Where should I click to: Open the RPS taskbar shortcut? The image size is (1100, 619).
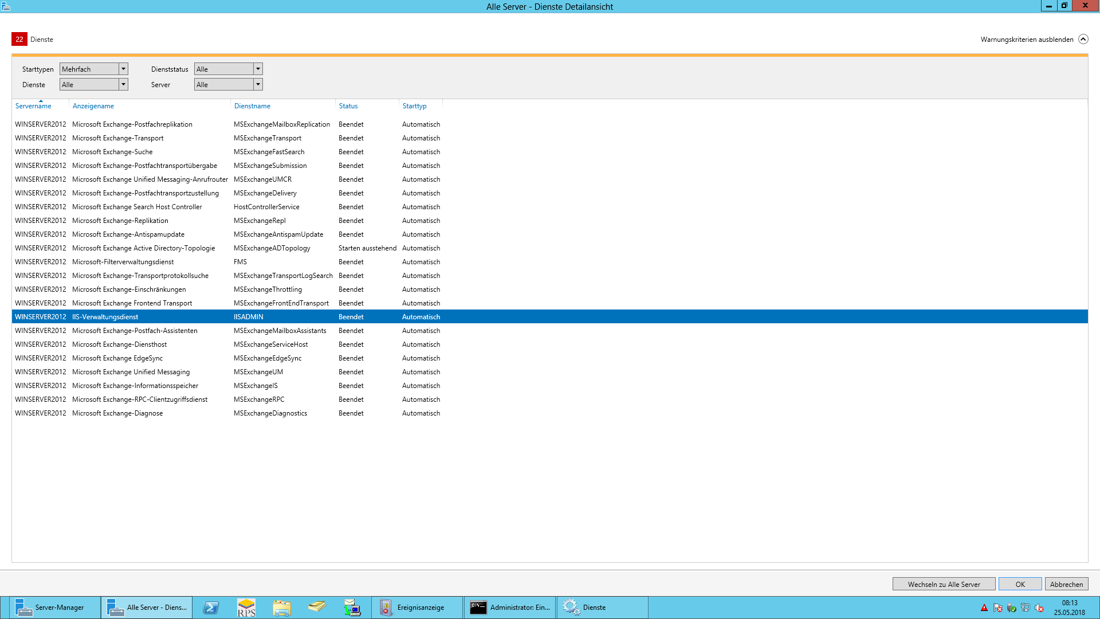point(246,608)
